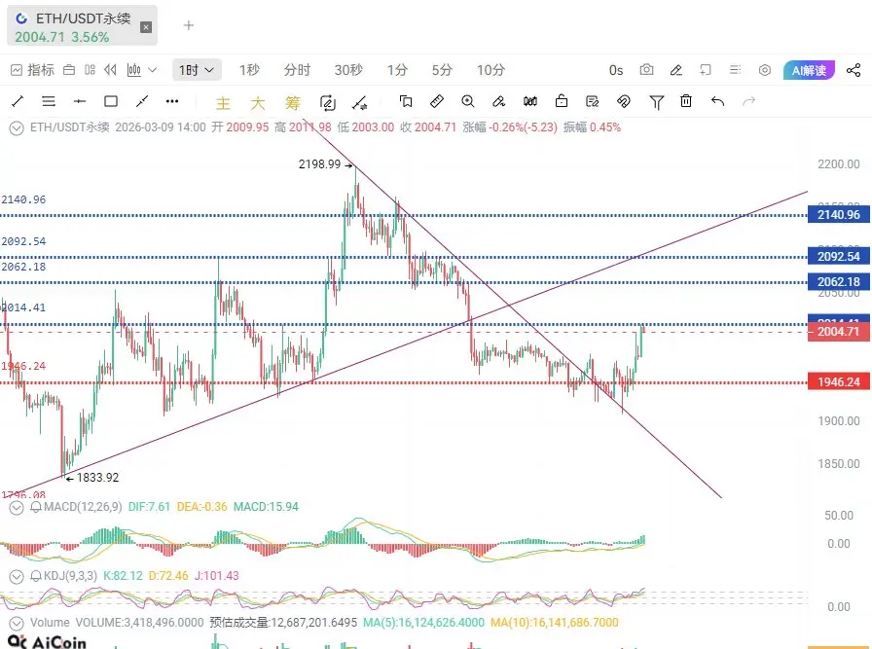This screenshot has width=872, height=649.
Task: Open the 指标 indicators menu
Action: click(x=33, y=70)
